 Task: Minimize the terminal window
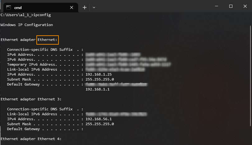(217, 6)
